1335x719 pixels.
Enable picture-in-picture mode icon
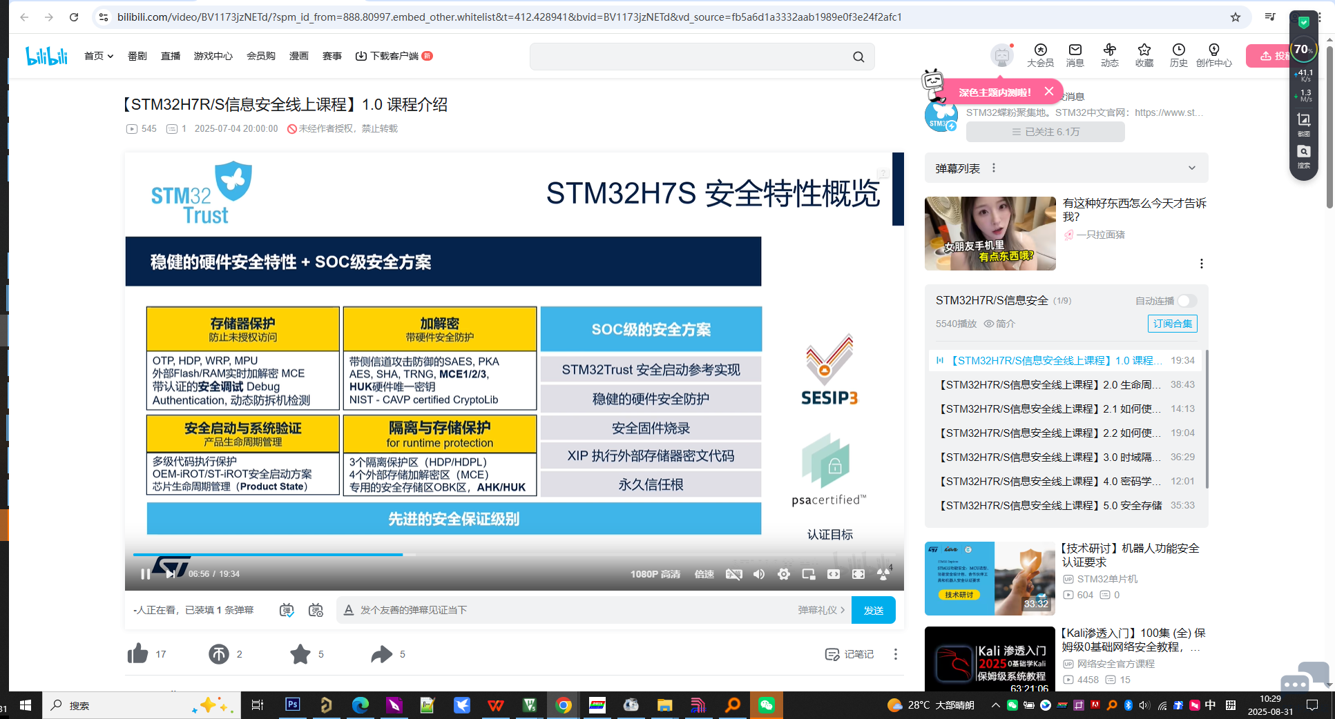809,574
